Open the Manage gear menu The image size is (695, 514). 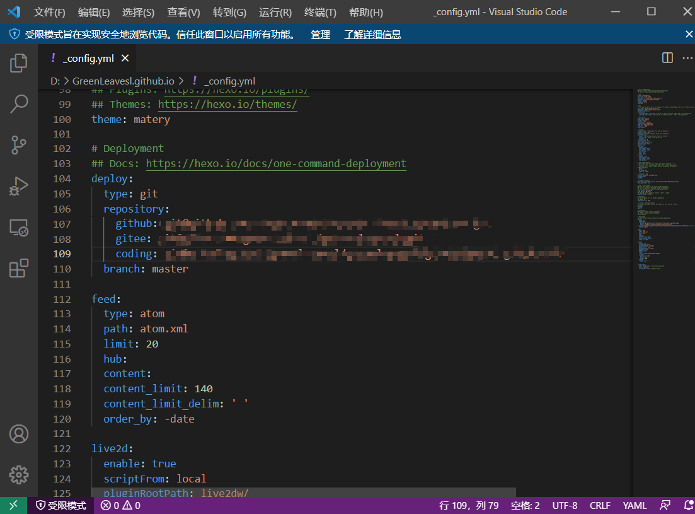[x=19, y=475]
